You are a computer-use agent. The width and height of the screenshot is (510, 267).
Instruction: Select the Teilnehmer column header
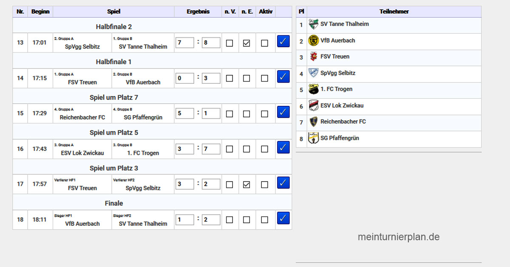tap(394, 11)
